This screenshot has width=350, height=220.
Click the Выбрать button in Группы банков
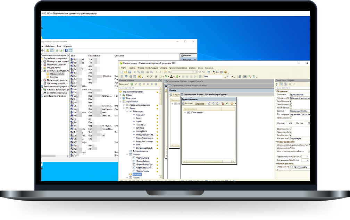tap(187, 104)
